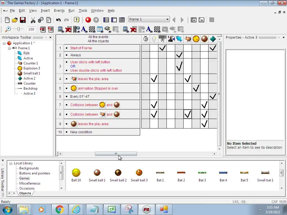Screen dimensions: 287x215
Task: Select Counter 1 in the workspace tree
Action: [31, 63]
